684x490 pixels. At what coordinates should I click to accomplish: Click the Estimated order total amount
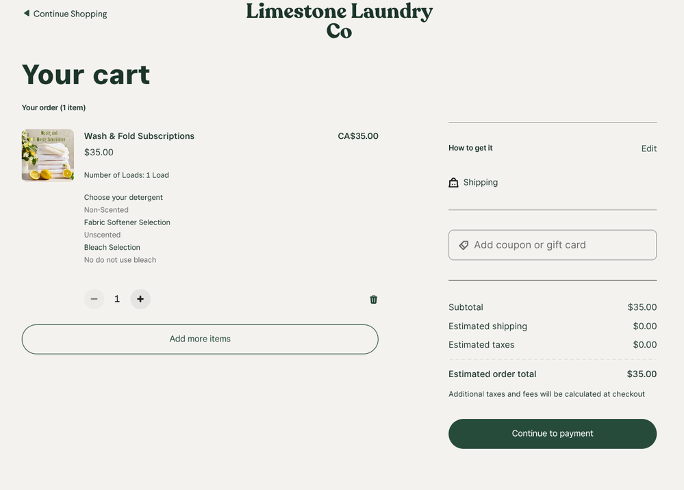point(641,374)
